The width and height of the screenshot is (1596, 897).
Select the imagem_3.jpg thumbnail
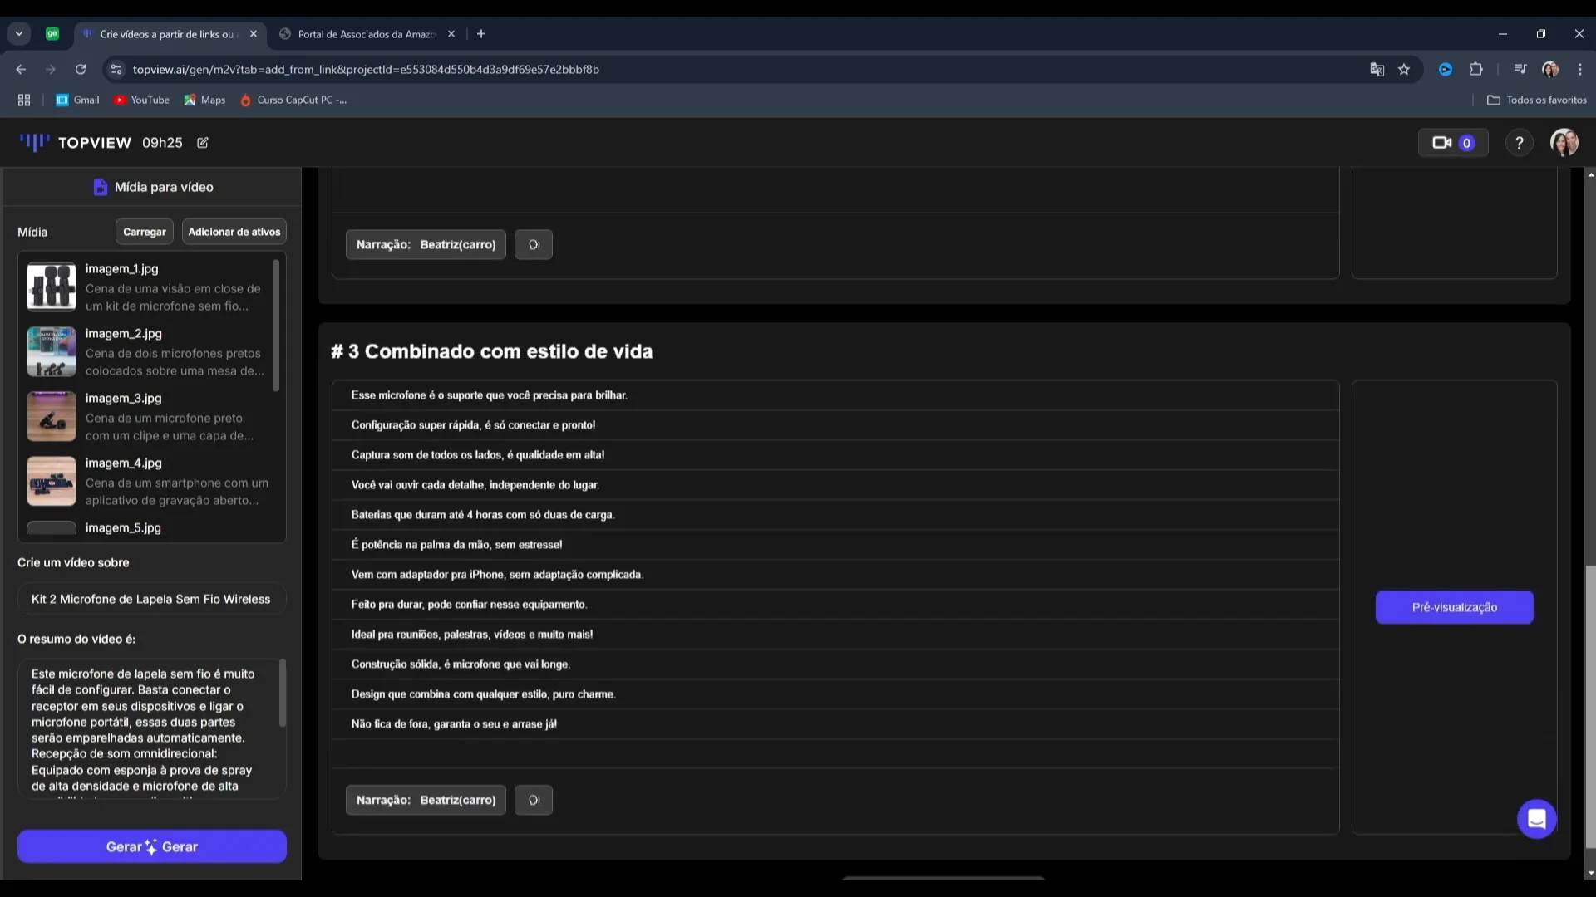(x=52, y=416)
